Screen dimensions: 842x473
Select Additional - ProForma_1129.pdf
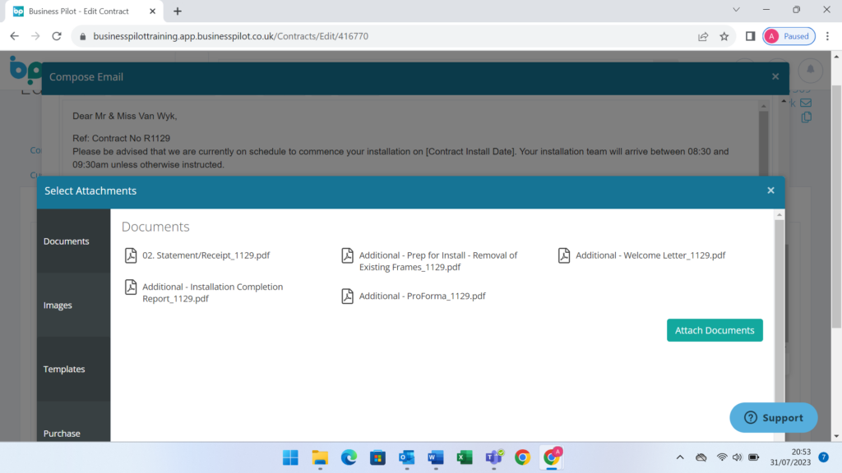[422, 296]
